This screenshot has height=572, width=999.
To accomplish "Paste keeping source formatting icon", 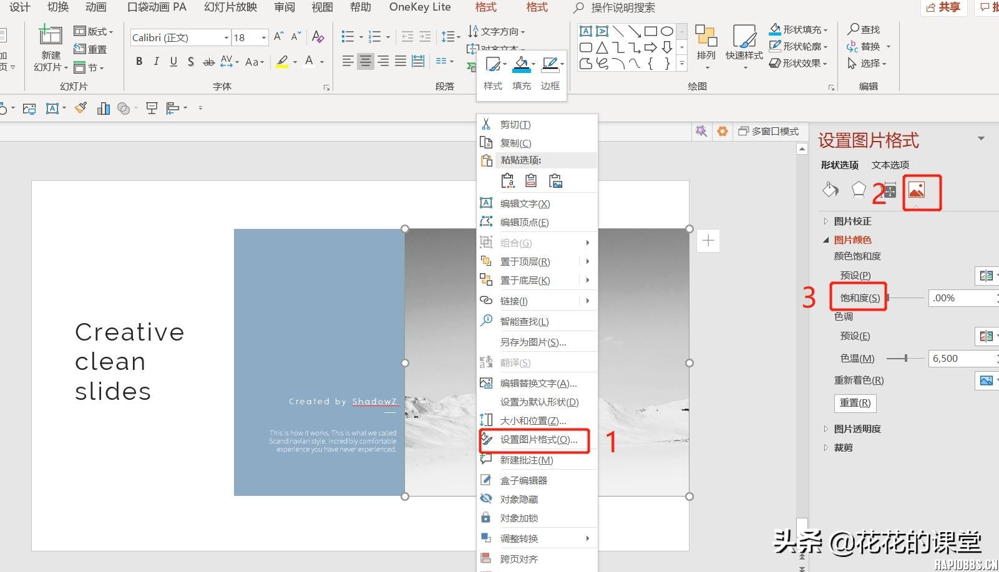I will click(x=508, y=181).
